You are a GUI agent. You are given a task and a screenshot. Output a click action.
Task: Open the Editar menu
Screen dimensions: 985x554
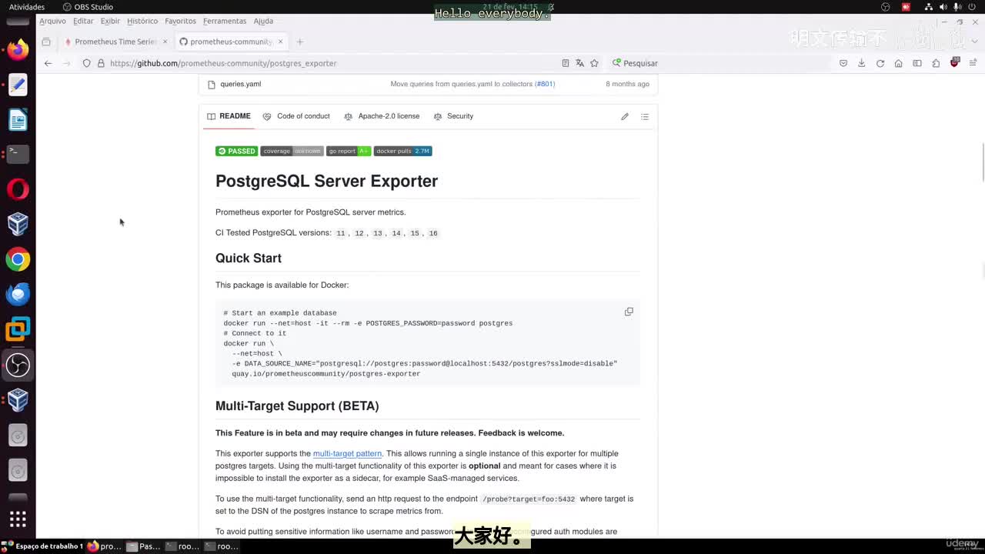(83, 21)
